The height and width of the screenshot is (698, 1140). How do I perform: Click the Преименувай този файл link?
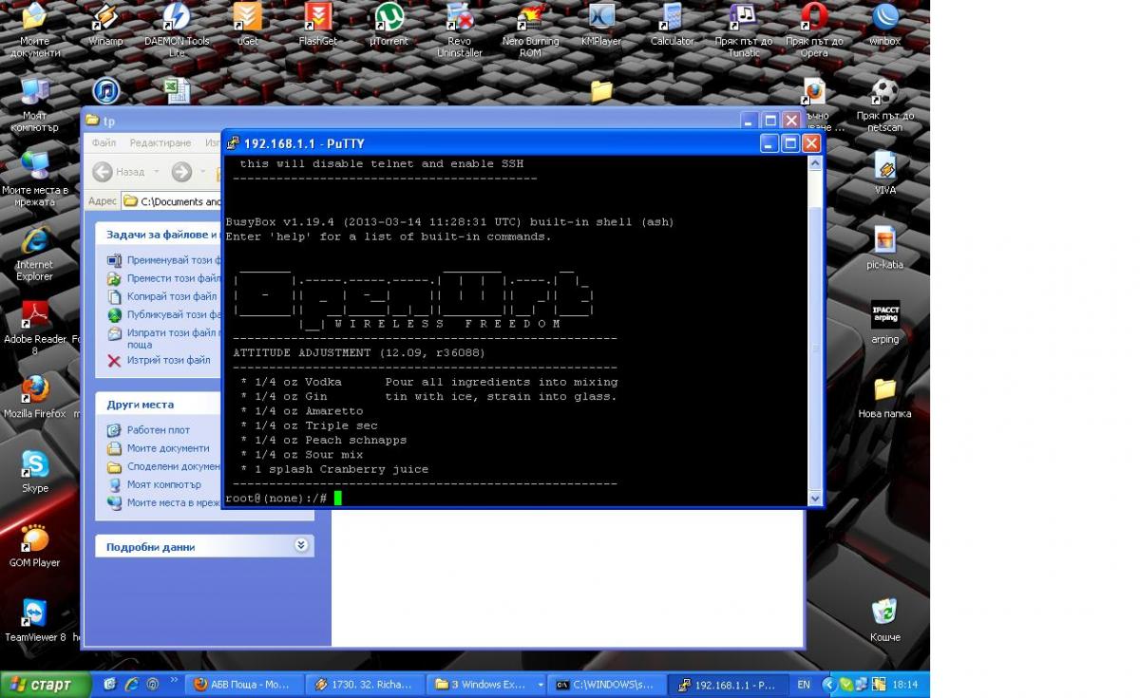(x=173, y=260)
